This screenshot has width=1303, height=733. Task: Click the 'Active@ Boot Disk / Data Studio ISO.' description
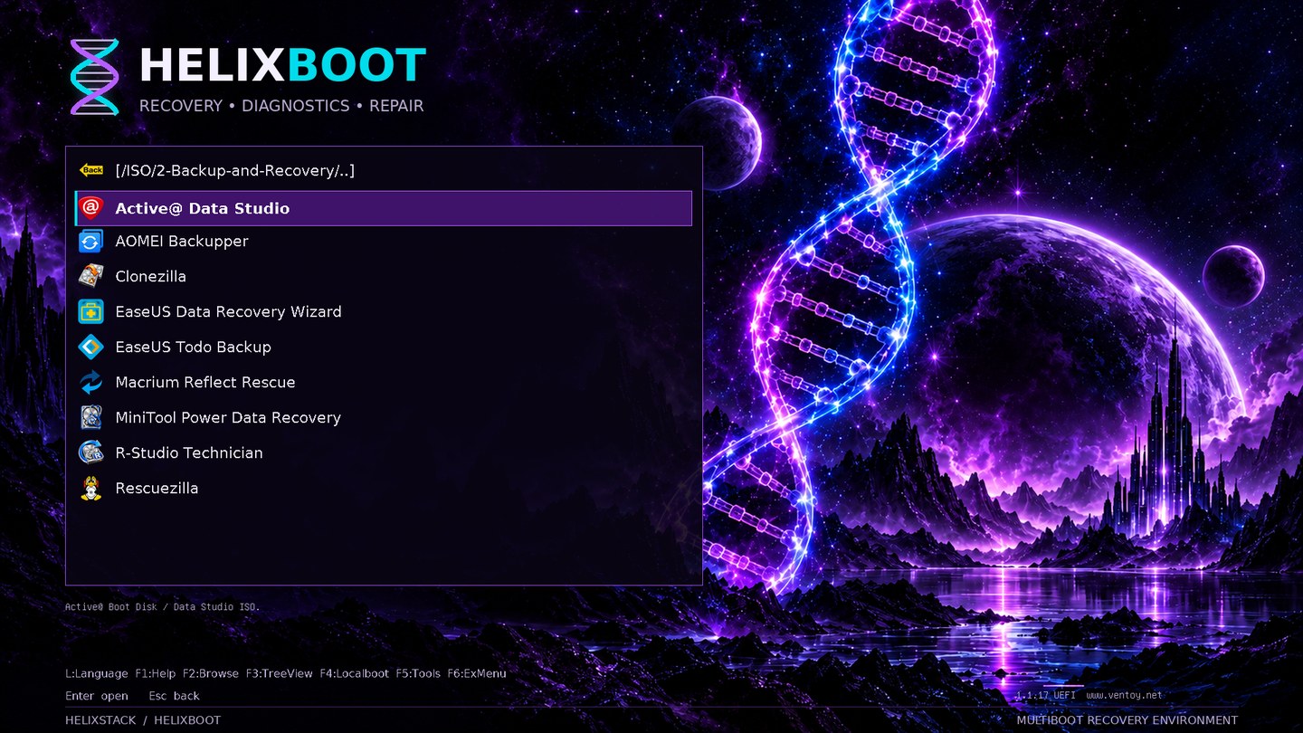[x=163, y=606]
